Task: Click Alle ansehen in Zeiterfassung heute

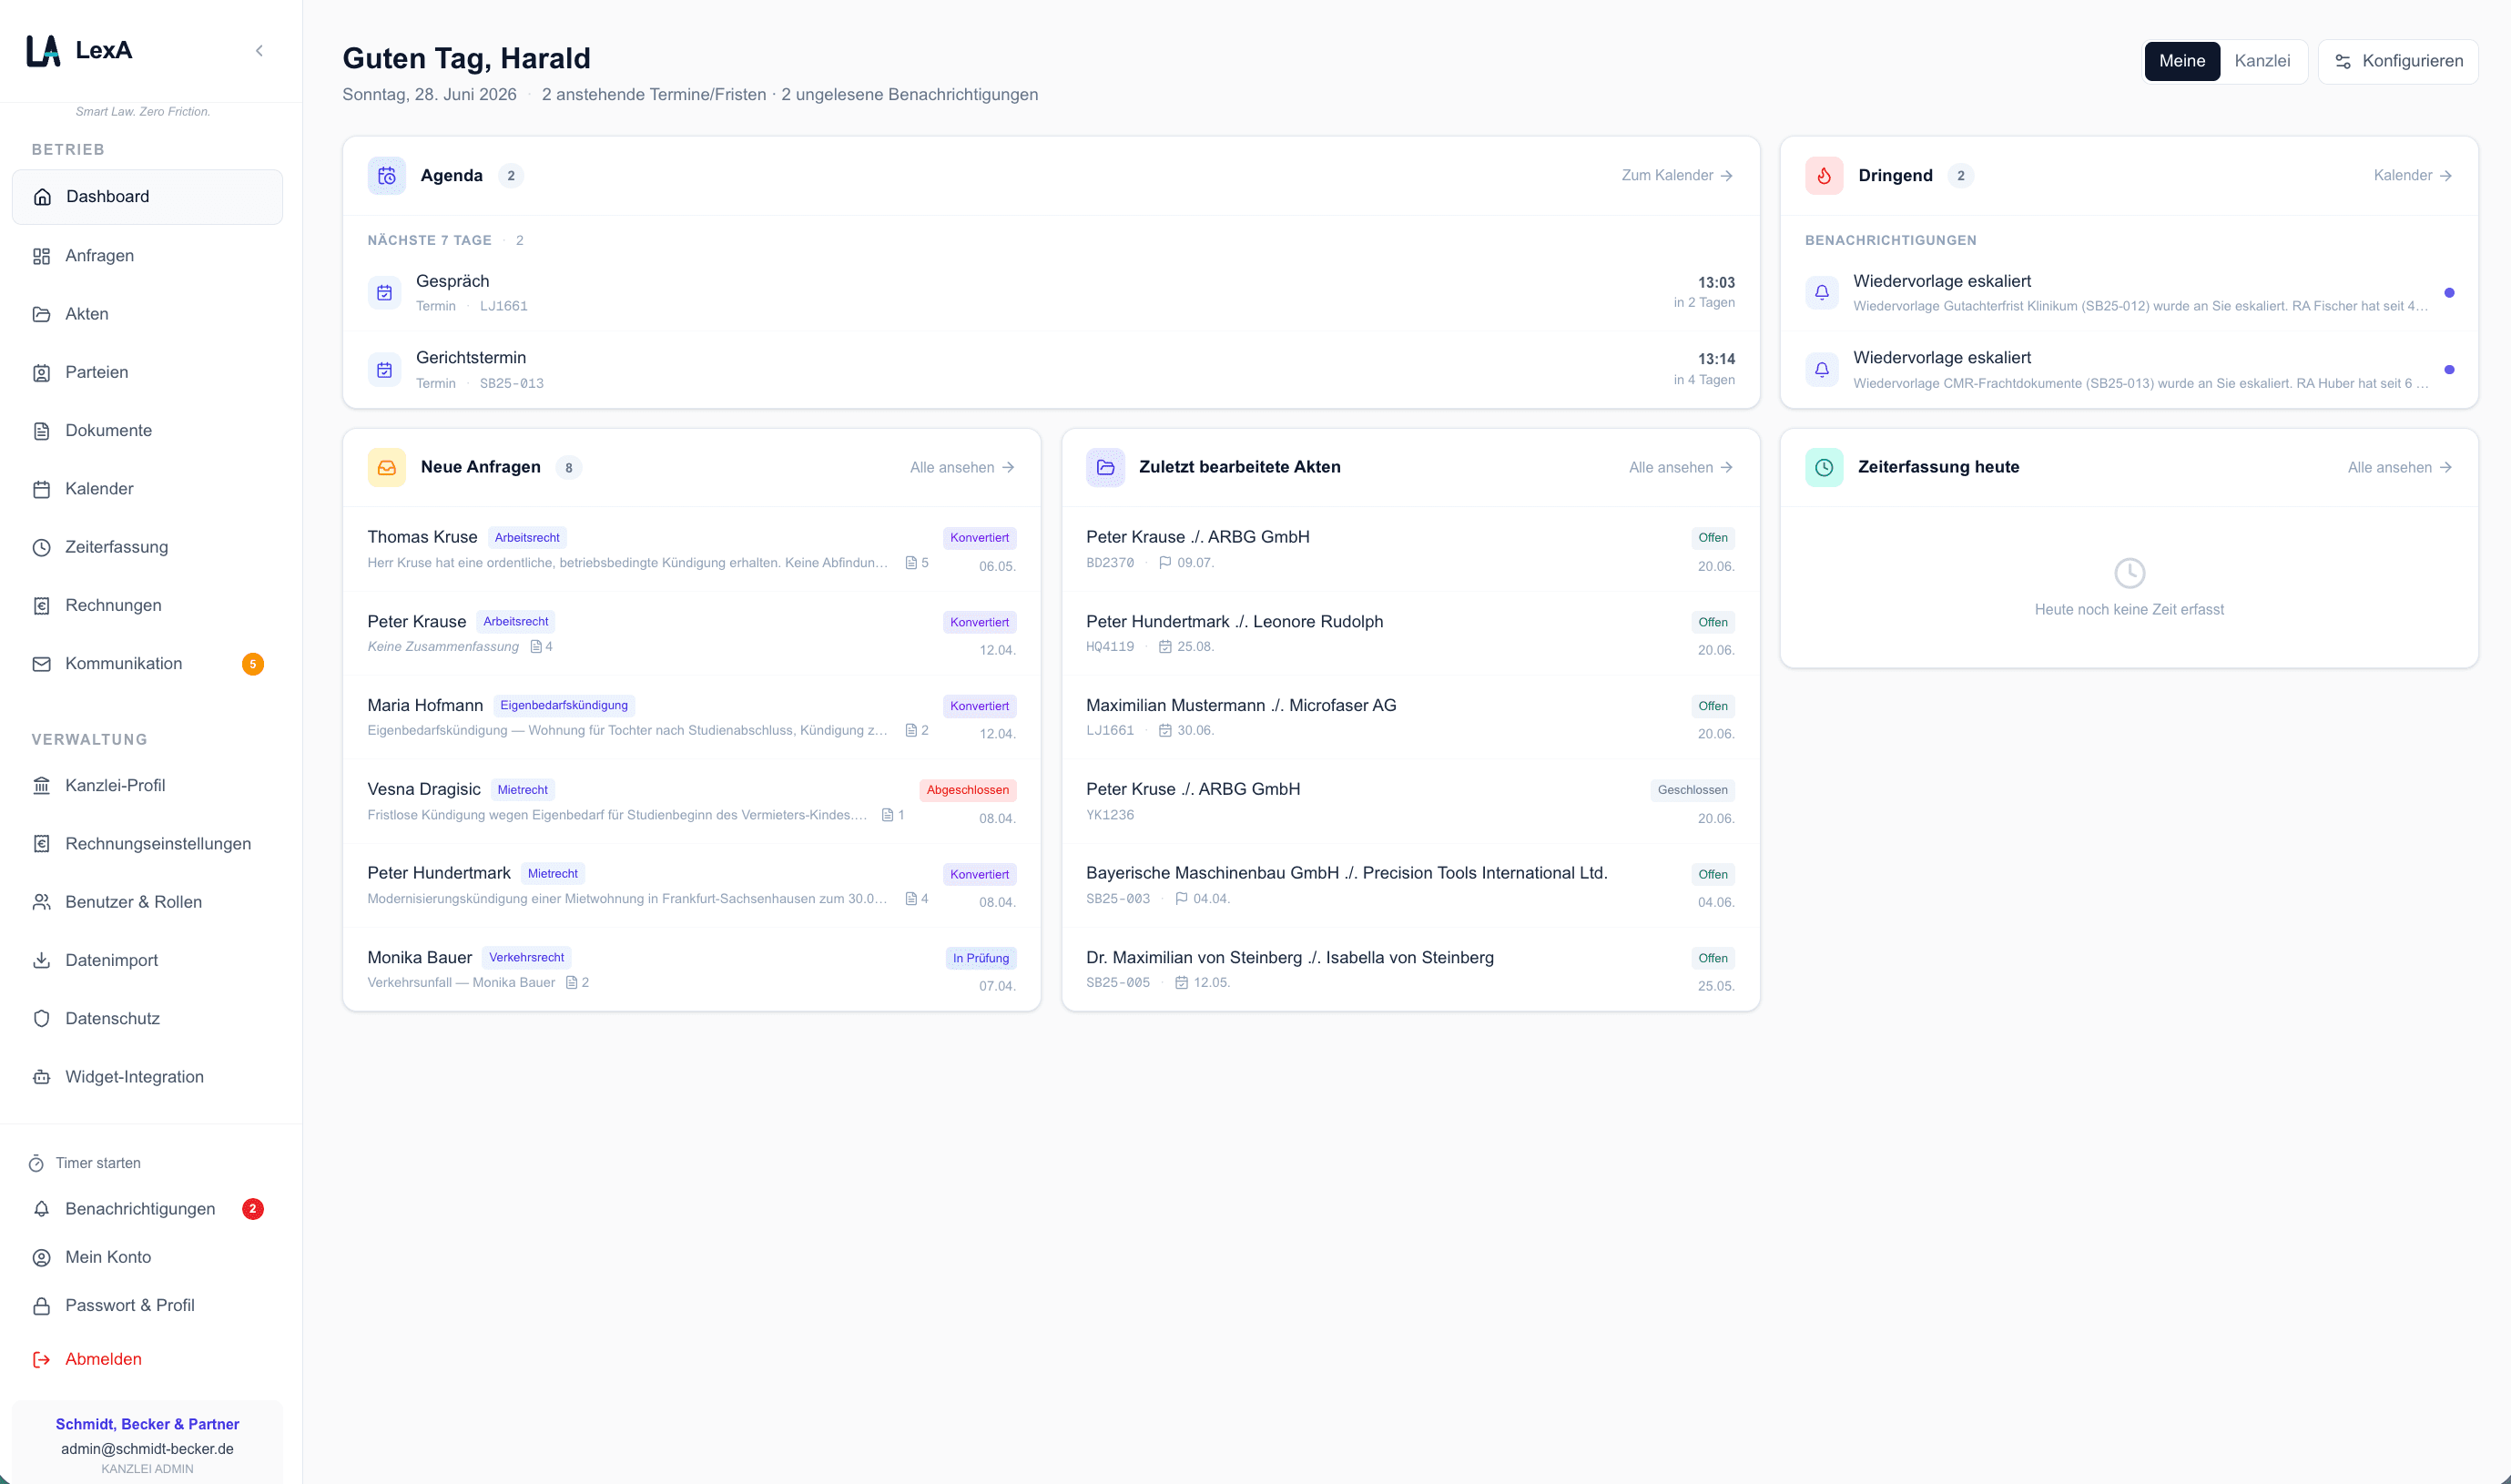Action: point(2400,467)
